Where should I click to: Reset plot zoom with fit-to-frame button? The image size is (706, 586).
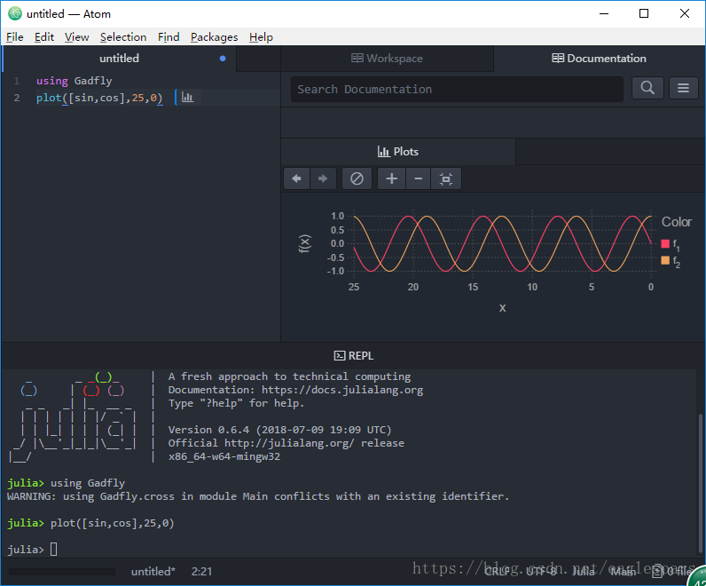[x=446, y=179]
